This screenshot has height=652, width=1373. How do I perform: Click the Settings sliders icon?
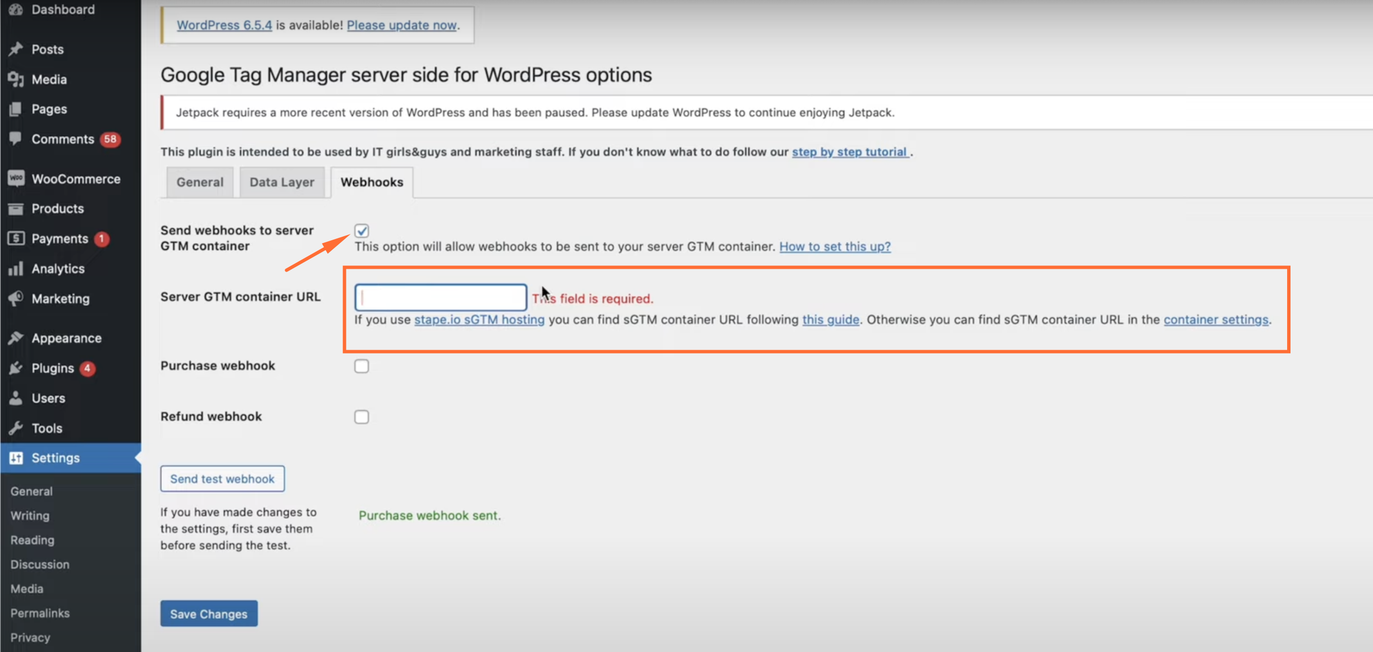(16, 458)
